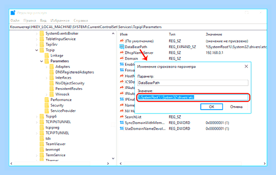Viewport: 276px width, 175px height.
Task: Close the string edit dialog
Action: pyautogui.click(x=246, y=66)
